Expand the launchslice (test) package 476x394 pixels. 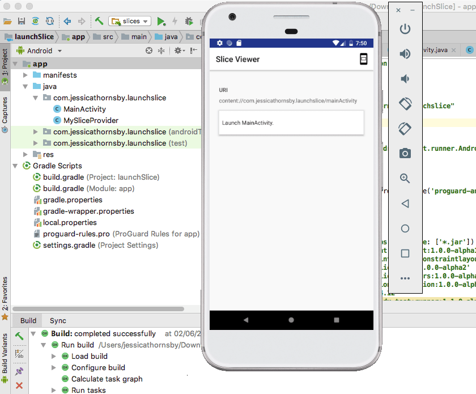(x=36, y=143)
